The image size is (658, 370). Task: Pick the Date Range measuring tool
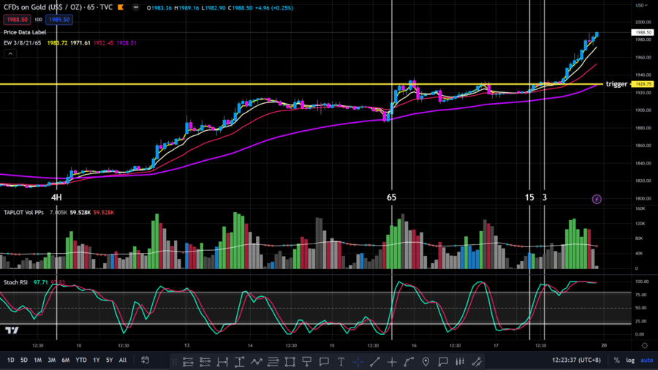tap(222, 362)
